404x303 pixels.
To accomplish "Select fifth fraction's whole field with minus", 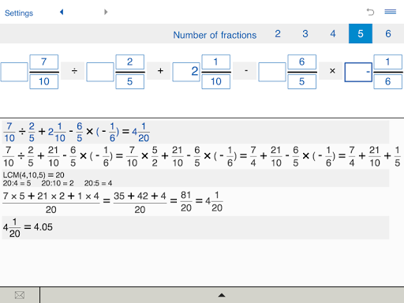I will click(358, 72).
